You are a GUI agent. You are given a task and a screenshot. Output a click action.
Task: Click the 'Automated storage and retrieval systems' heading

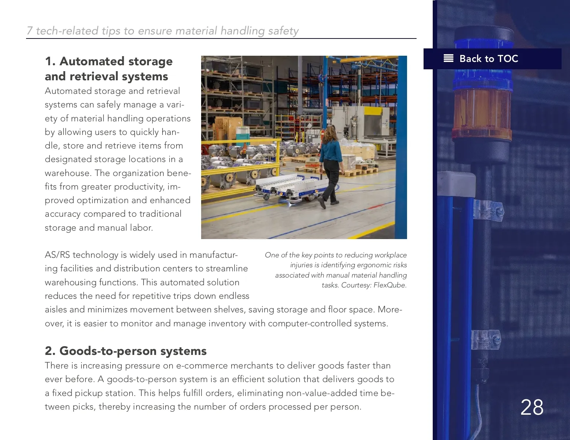(x=109, y=69)
